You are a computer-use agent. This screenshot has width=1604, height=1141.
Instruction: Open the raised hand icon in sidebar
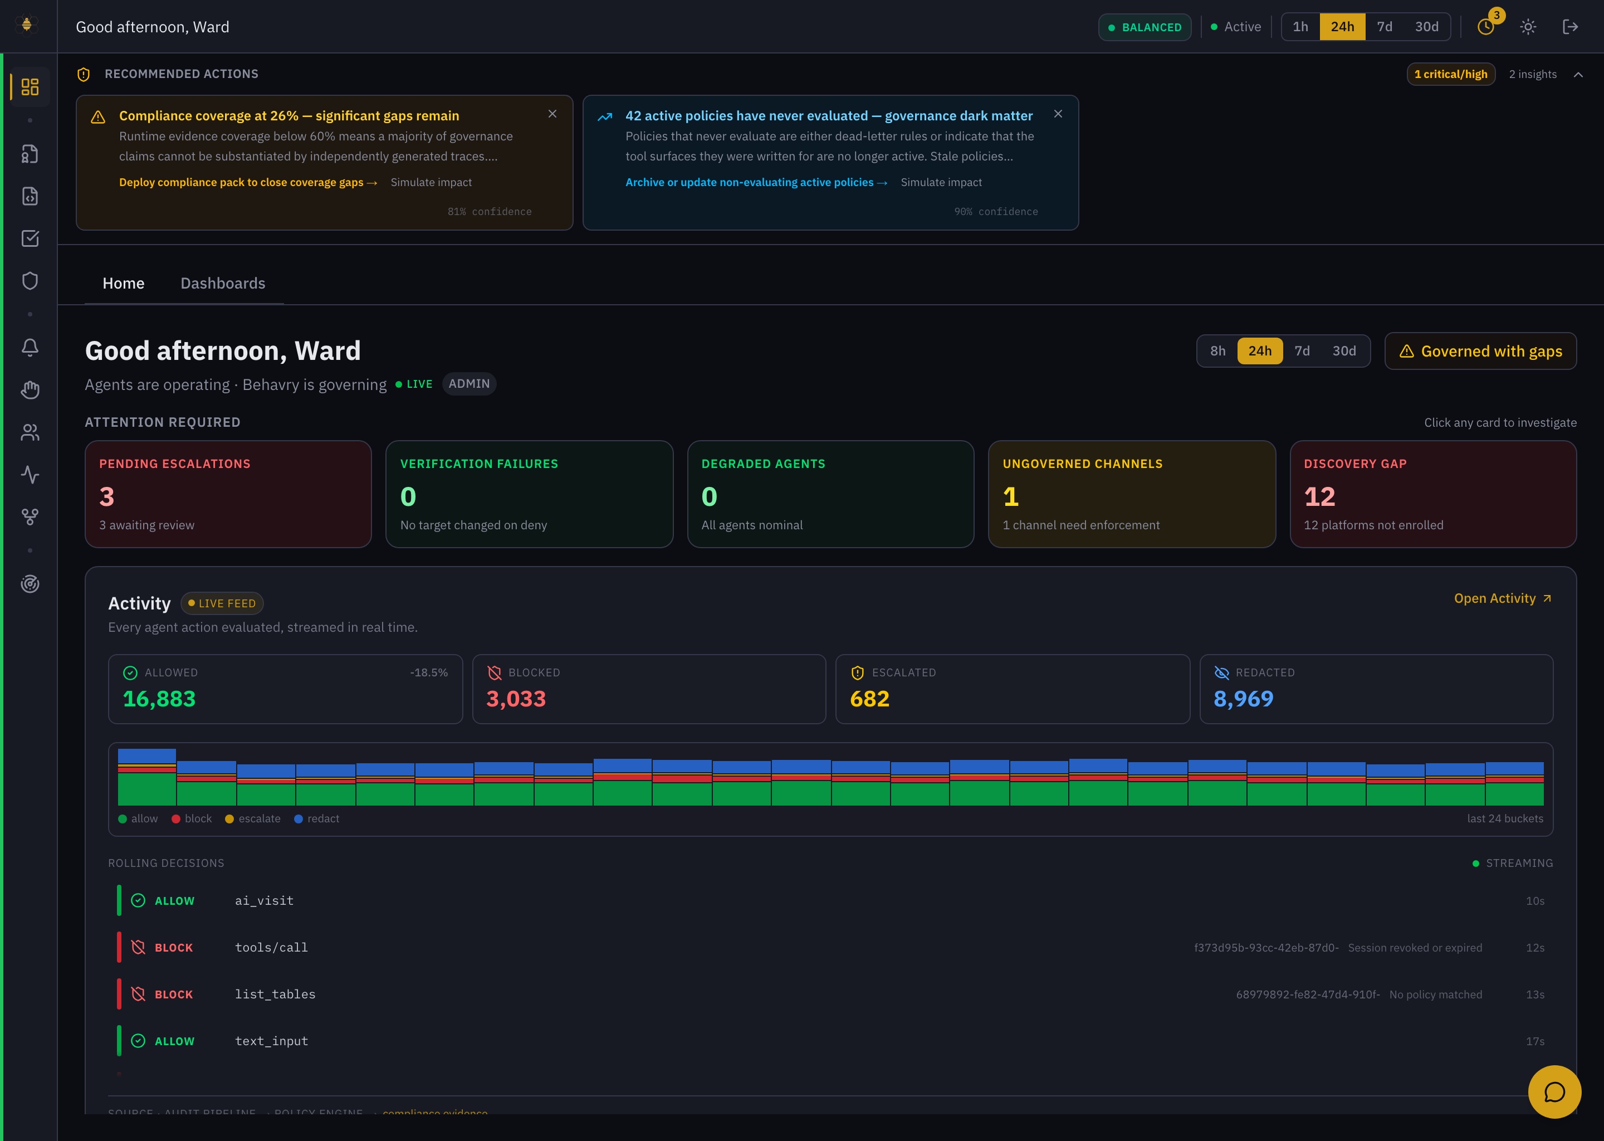click(30, 390)
